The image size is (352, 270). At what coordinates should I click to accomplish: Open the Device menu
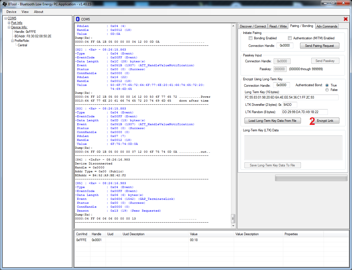[x=11, y=12]
